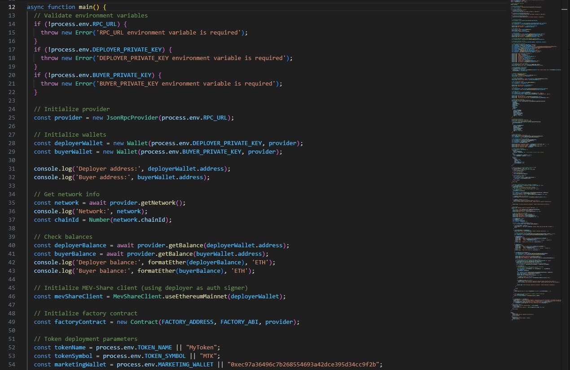Click the Contract constructor on line 49
The width and height of the screenshot is (570, 370).
point(144,322)
